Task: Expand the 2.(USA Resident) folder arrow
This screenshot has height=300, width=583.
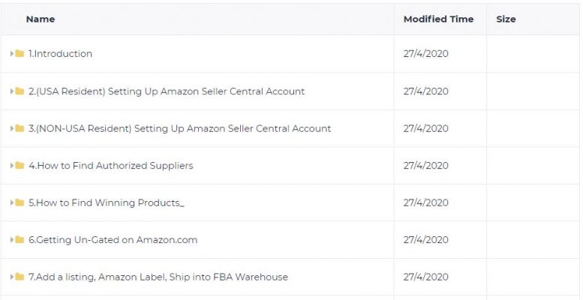Action: coord(12,91)
